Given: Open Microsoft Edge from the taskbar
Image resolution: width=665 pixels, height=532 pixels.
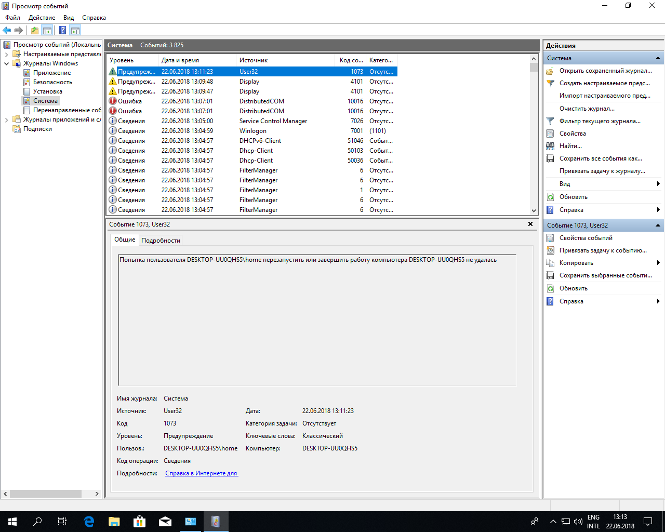Looking at the screenshot, I should [x=89, y=522].
